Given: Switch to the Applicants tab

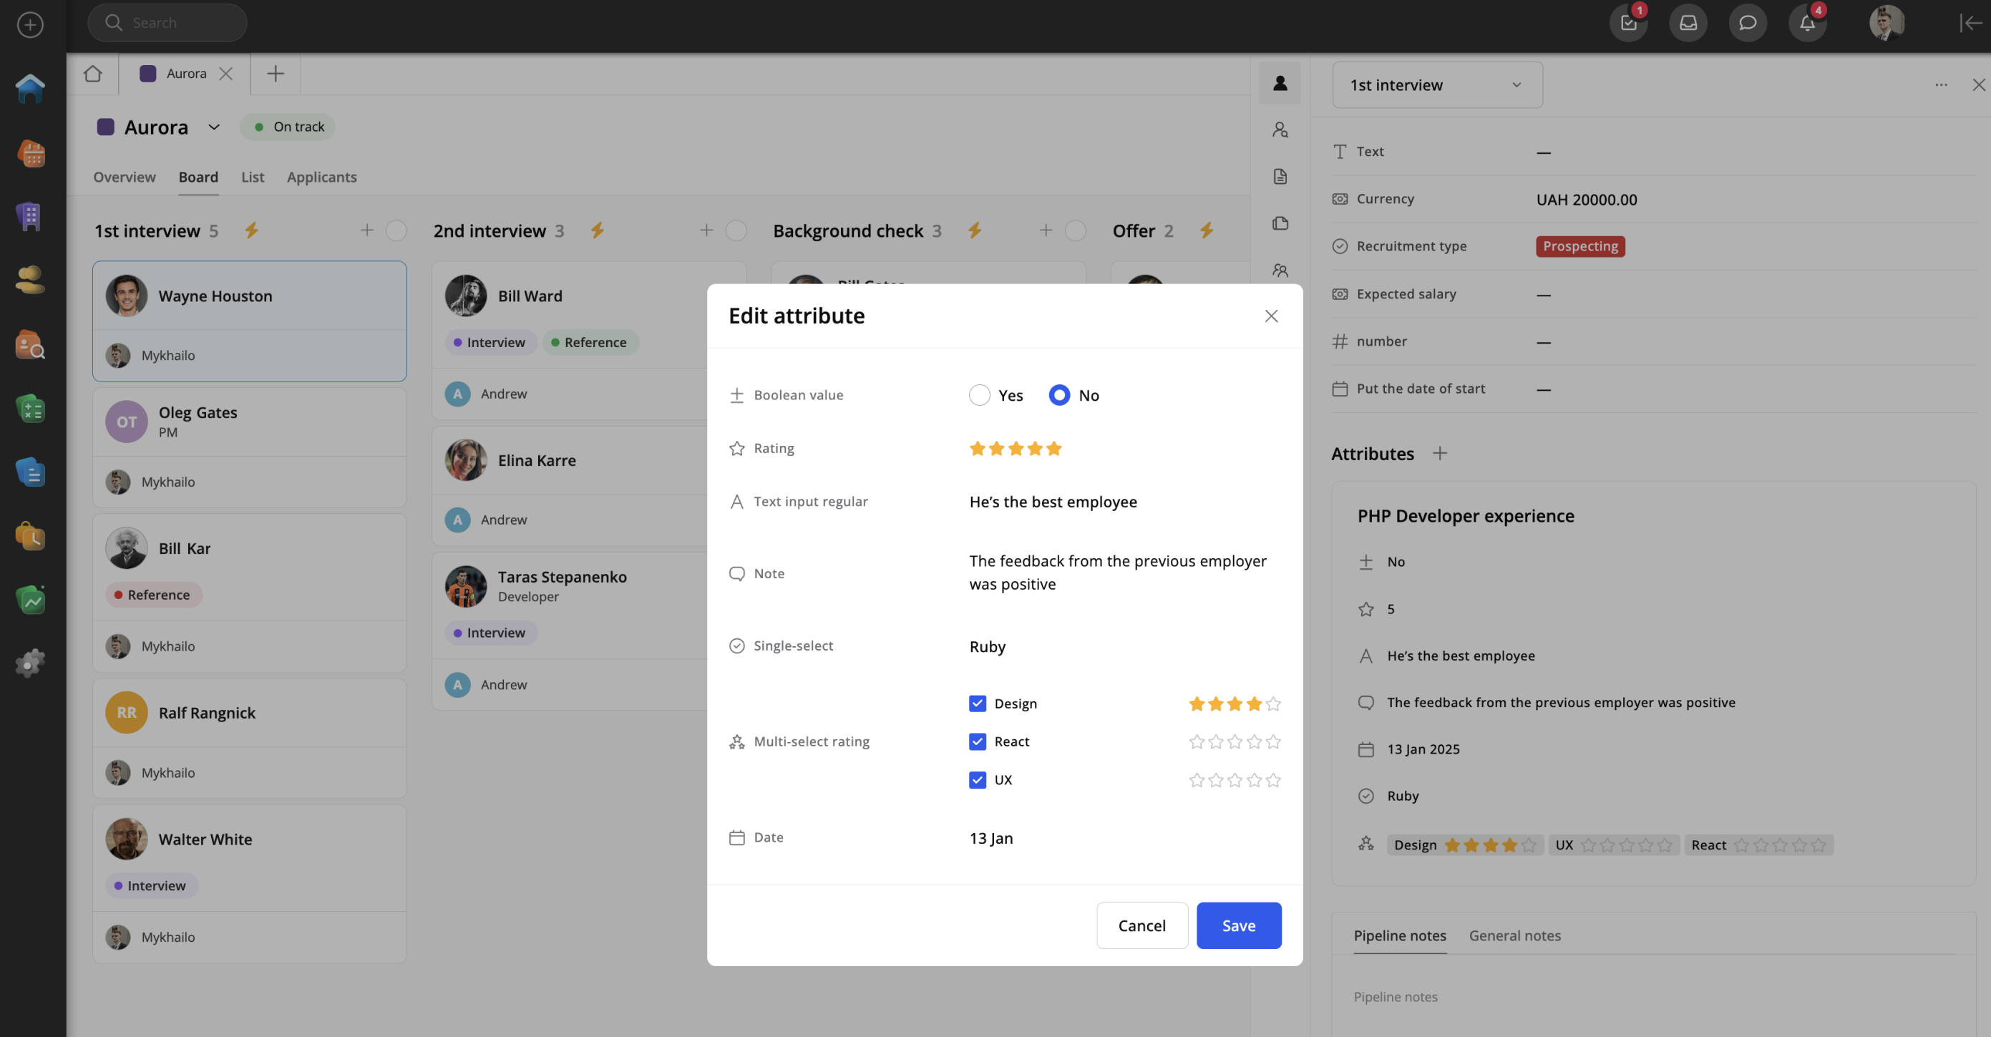Looking at the screenshot, I should pos(321,177).
